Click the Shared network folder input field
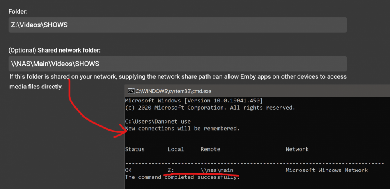 point(177,64)
